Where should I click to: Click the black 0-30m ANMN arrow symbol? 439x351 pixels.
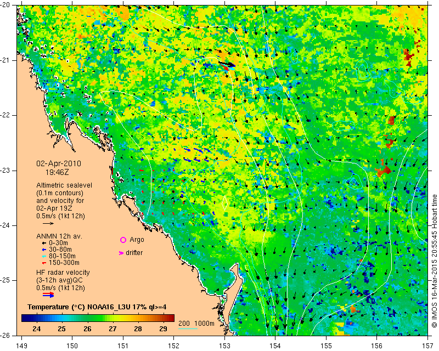pos(44,244)
